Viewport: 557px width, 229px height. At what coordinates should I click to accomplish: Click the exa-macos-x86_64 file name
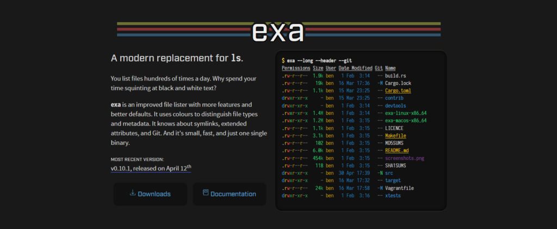coord(406,121)
